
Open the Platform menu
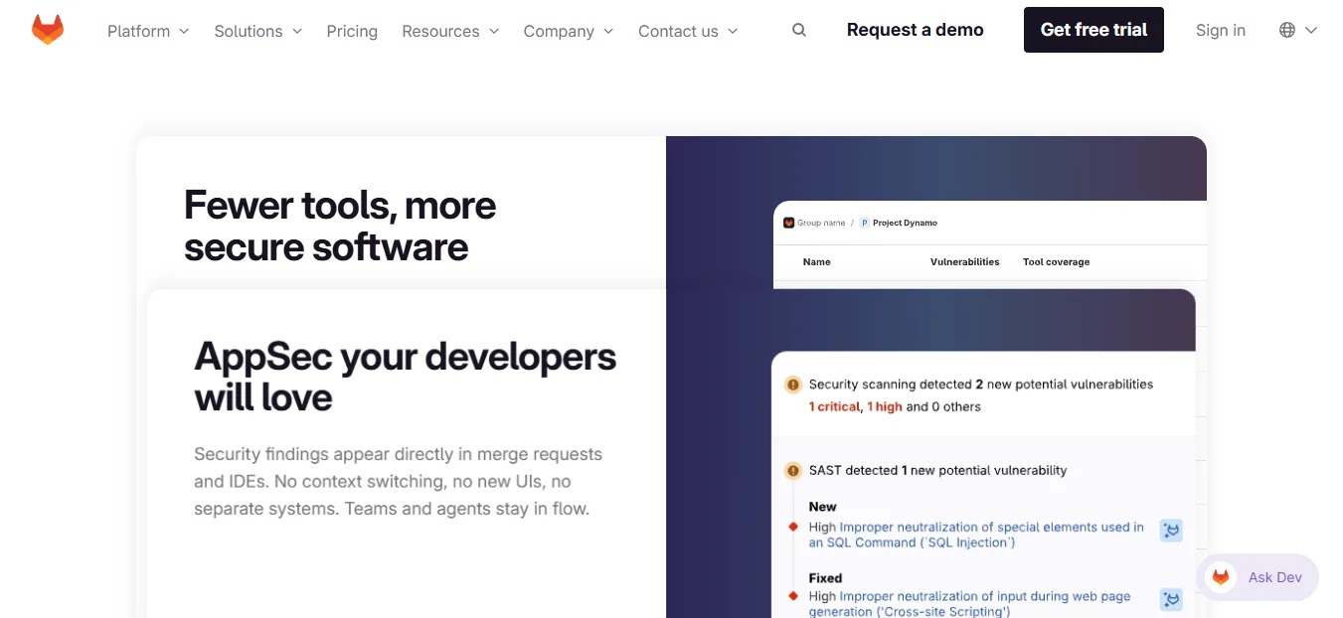[148, 31]
